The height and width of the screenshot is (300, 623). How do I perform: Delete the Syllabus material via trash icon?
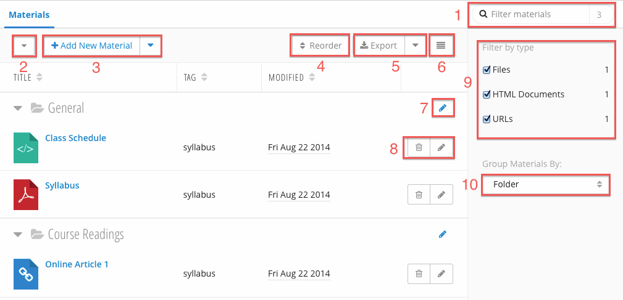[x=419, y=195]
